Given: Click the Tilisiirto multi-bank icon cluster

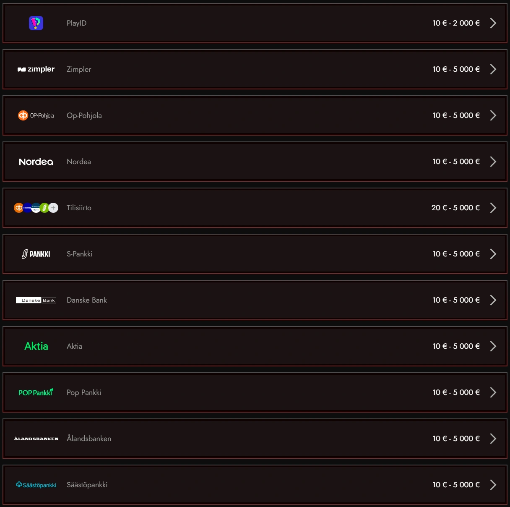Looking at the screenshot, I should click(x=36, y=208).
